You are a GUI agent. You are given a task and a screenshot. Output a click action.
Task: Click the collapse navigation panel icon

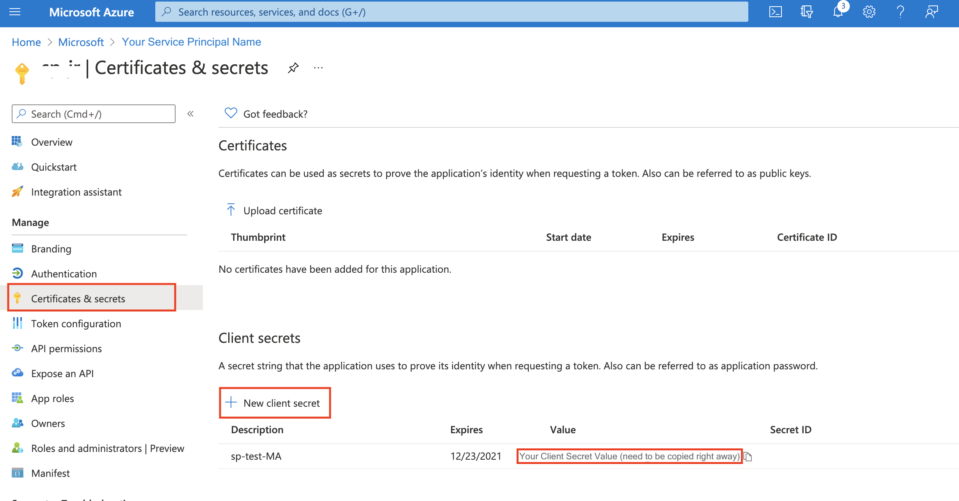[191, 114]
